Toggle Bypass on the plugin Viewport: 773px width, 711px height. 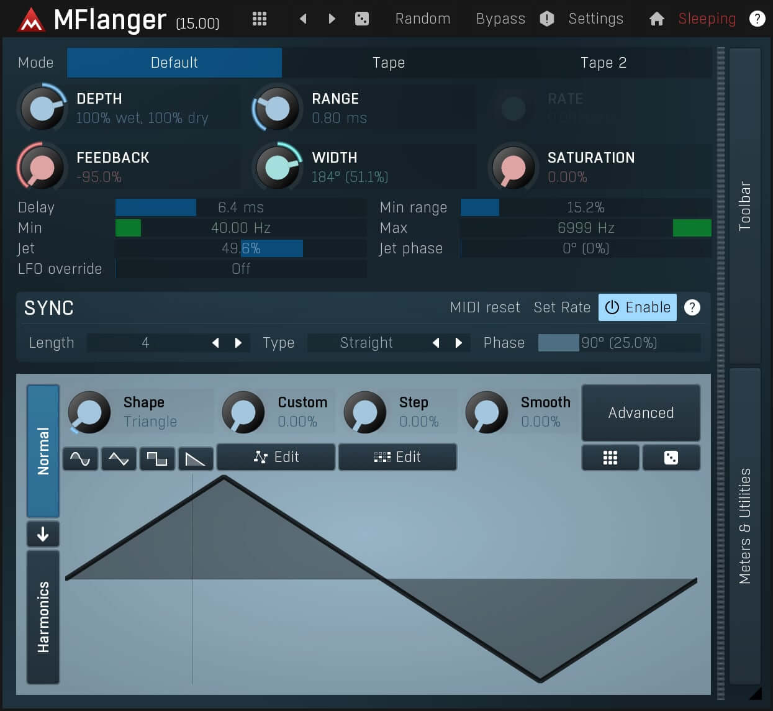coord(500,18)
